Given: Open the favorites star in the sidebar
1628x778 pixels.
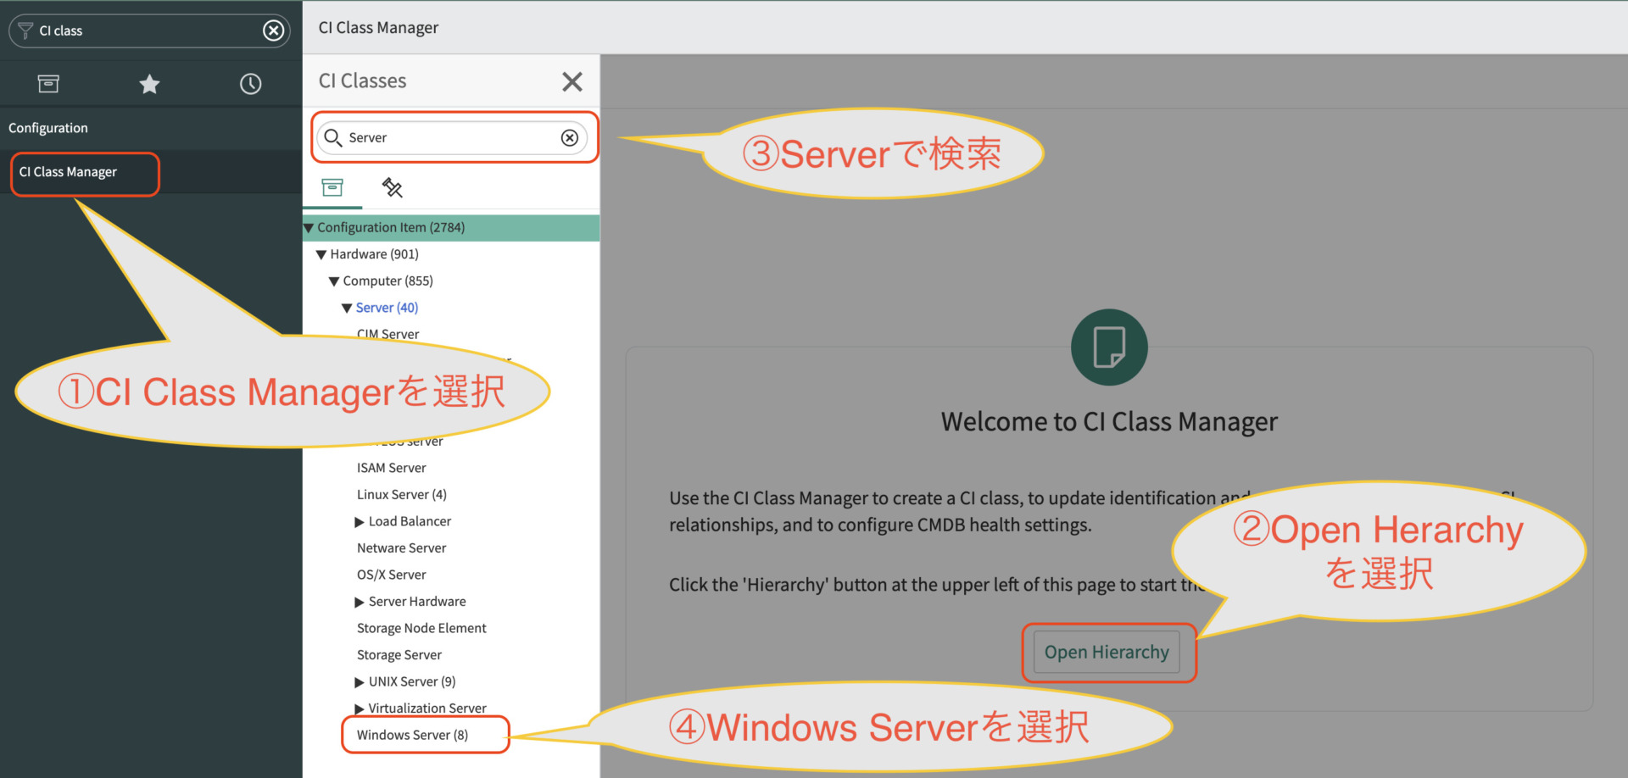Looking at the screenshot, I should tap(149, 83).
